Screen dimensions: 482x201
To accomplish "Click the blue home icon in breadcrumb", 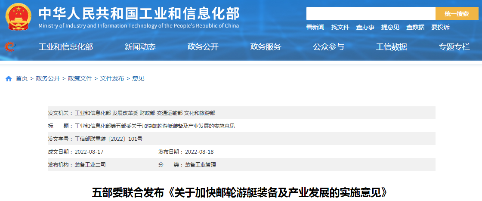I will 9,79.
